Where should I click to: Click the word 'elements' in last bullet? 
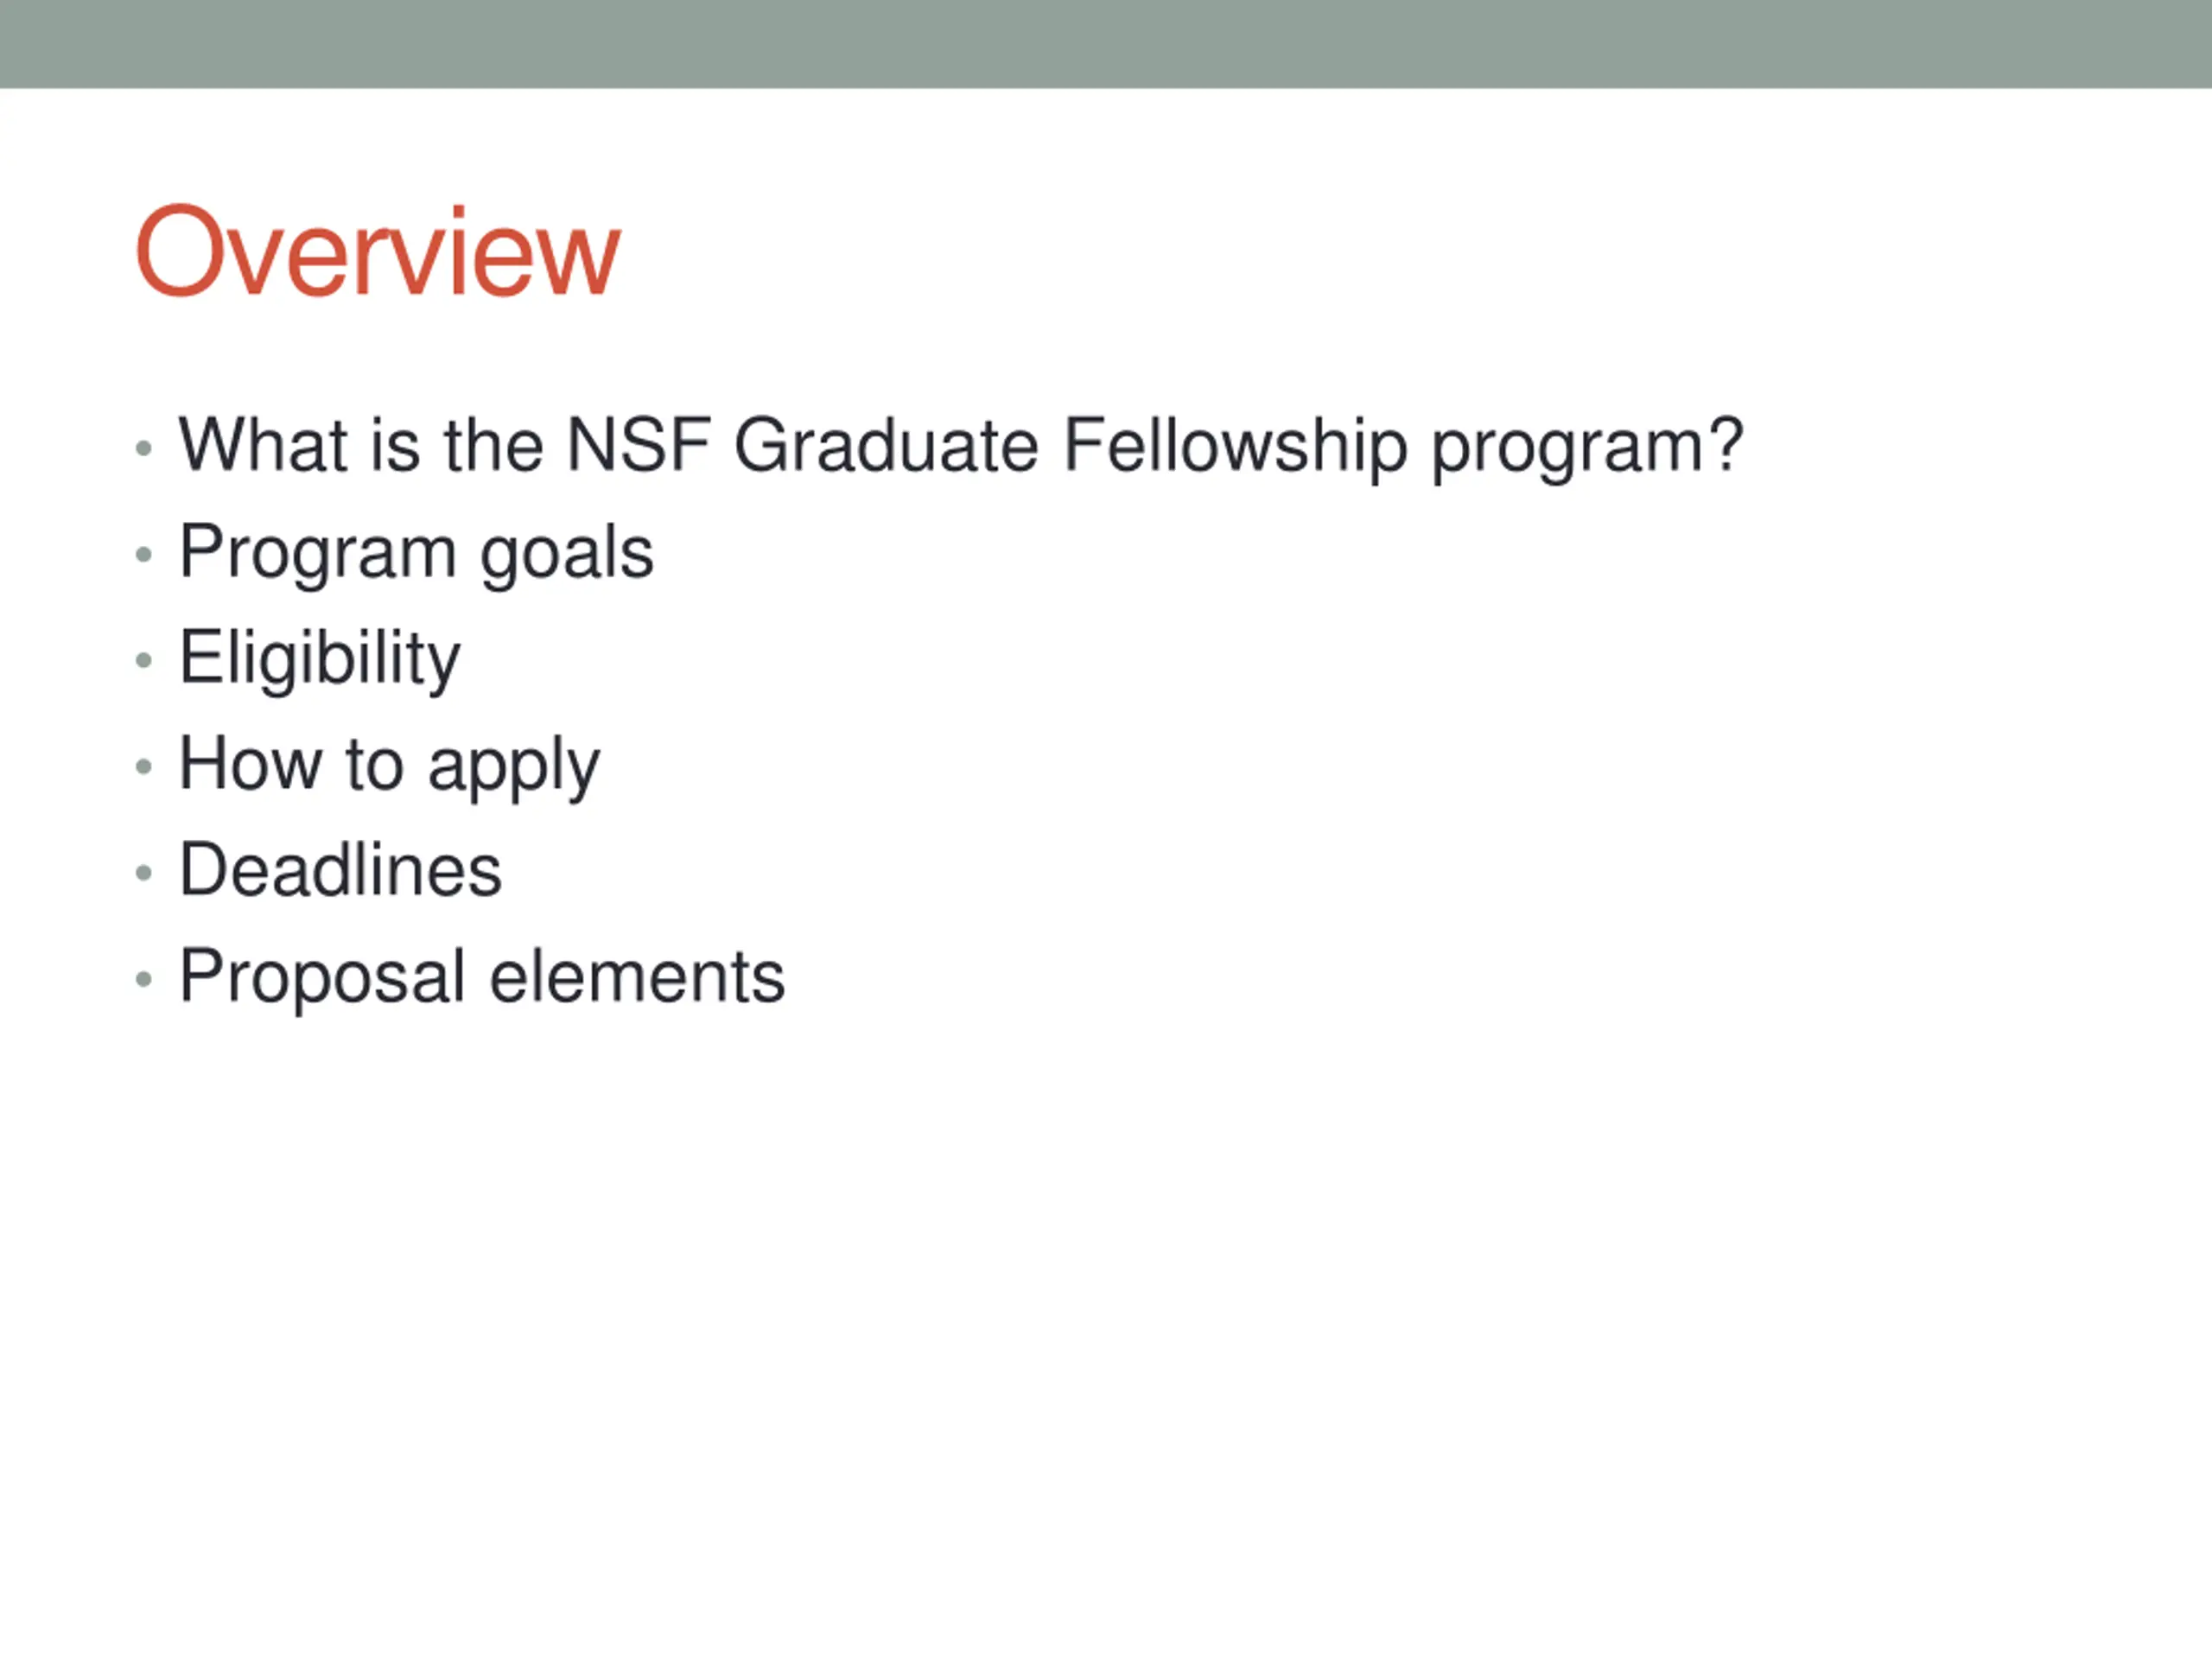pyautogui.click(x=637, y=976)
